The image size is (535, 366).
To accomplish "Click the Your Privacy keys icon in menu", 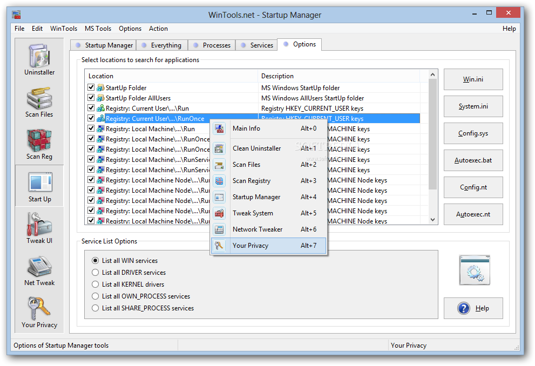I will click(219, 246).
